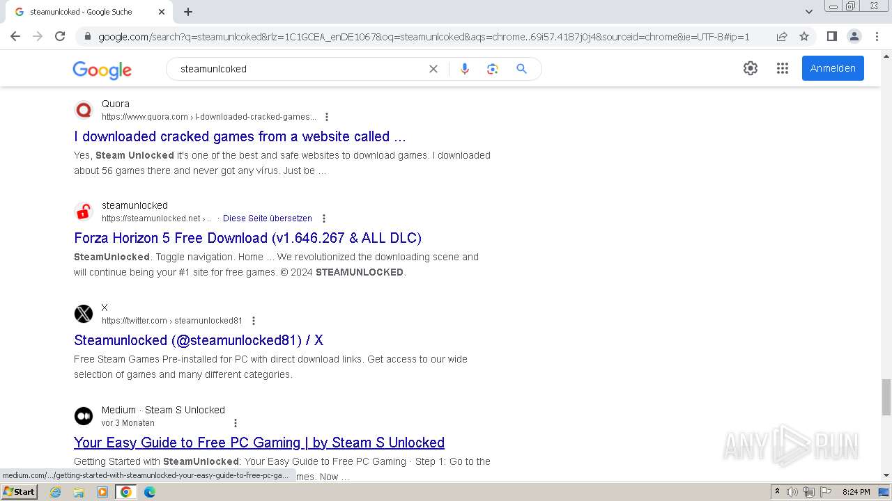
Task: Show hidden system tray icons
Action: pyautogui.click(x=777, y=492)
